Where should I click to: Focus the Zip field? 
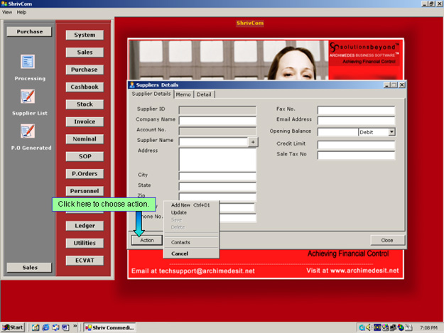[217, 197]
